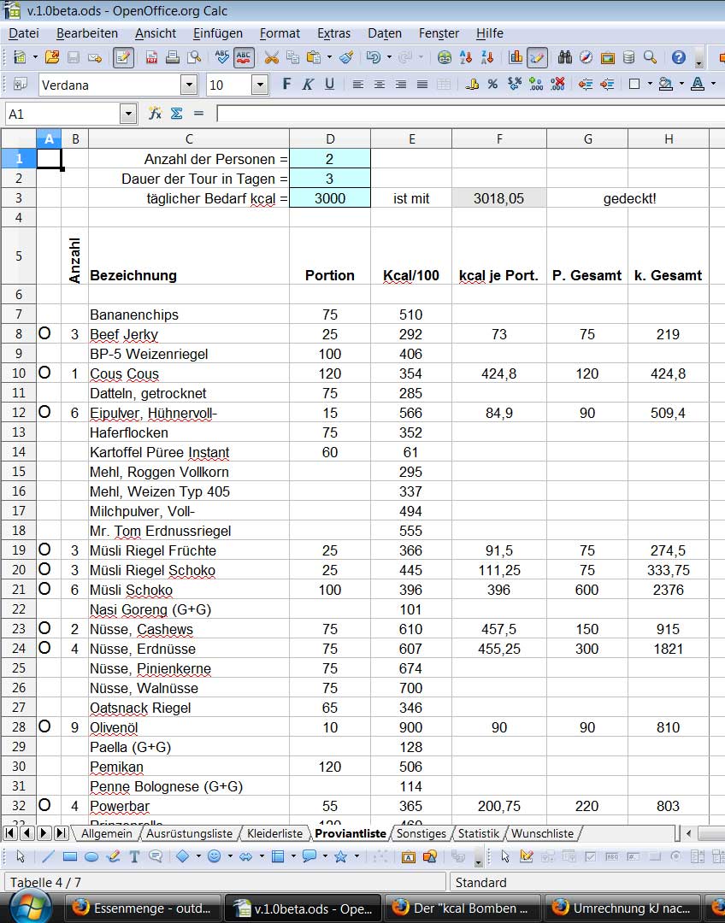725x923 pixels.
Task: Click the percent number format icon
Action: click(x=492, y=85)
